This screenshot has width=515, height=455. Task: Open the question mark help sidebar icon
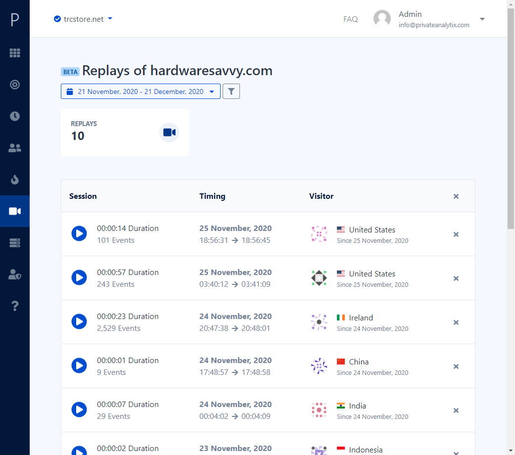click(x=15, y=306)
